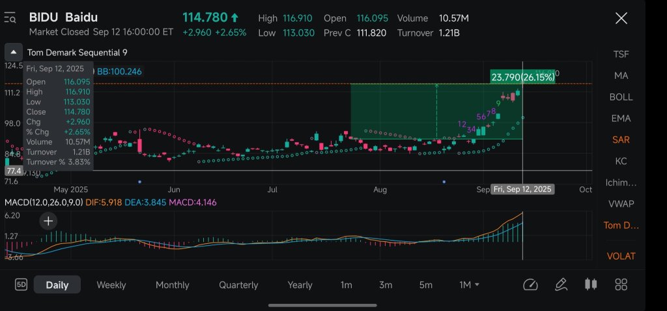This screenshot has height=311, width=667.
Task: Click the BIDU Baidu ticker title
Action: (x=63, y=18)
